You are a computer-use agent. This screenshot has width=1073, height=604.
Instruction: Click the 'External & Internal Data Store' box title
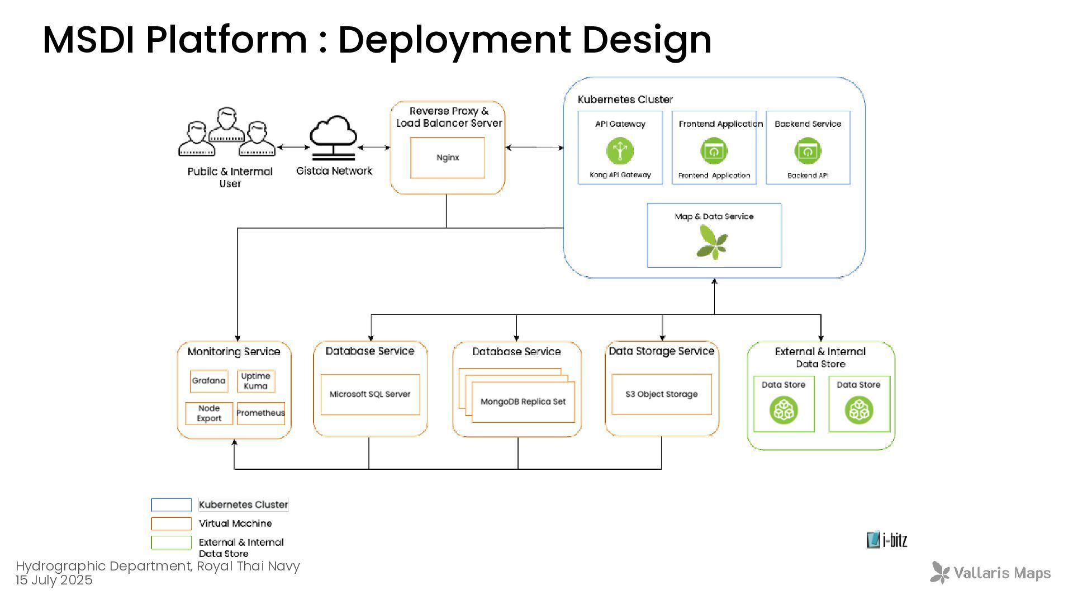coord(820,357)
